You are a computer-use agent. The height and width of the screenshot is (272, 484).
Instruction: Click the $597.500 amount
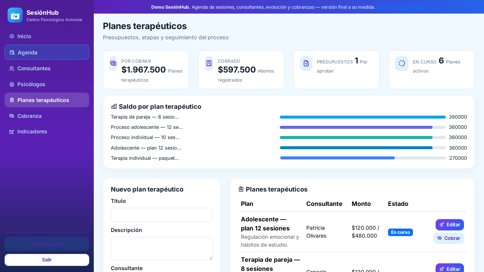click(x=237, y=70)
